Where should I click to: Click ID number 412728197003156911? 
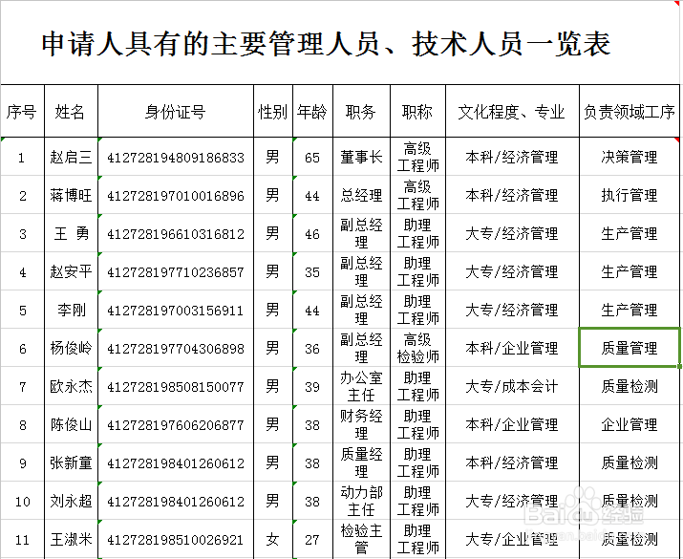tap(176, 311)
